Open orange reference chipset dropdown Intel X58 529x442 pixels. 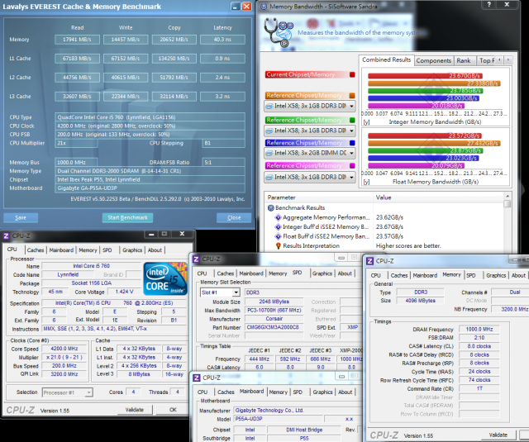310,106
